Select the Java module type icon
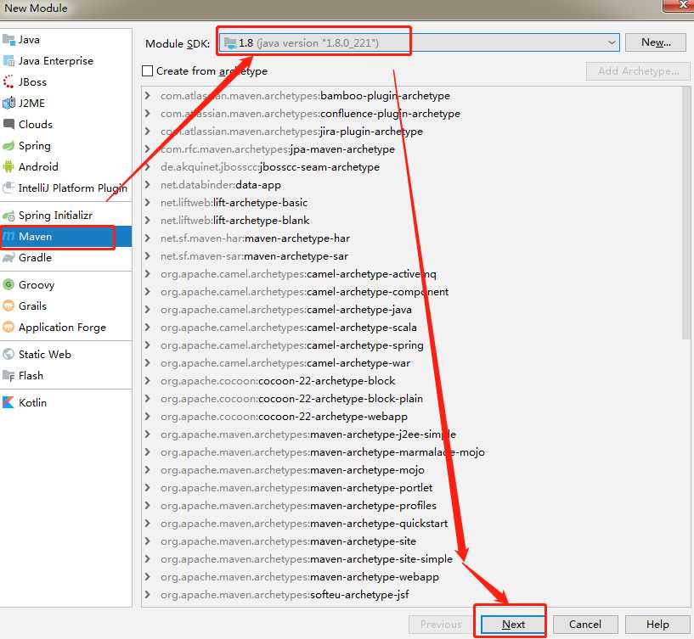 click(x=8, y=40)
